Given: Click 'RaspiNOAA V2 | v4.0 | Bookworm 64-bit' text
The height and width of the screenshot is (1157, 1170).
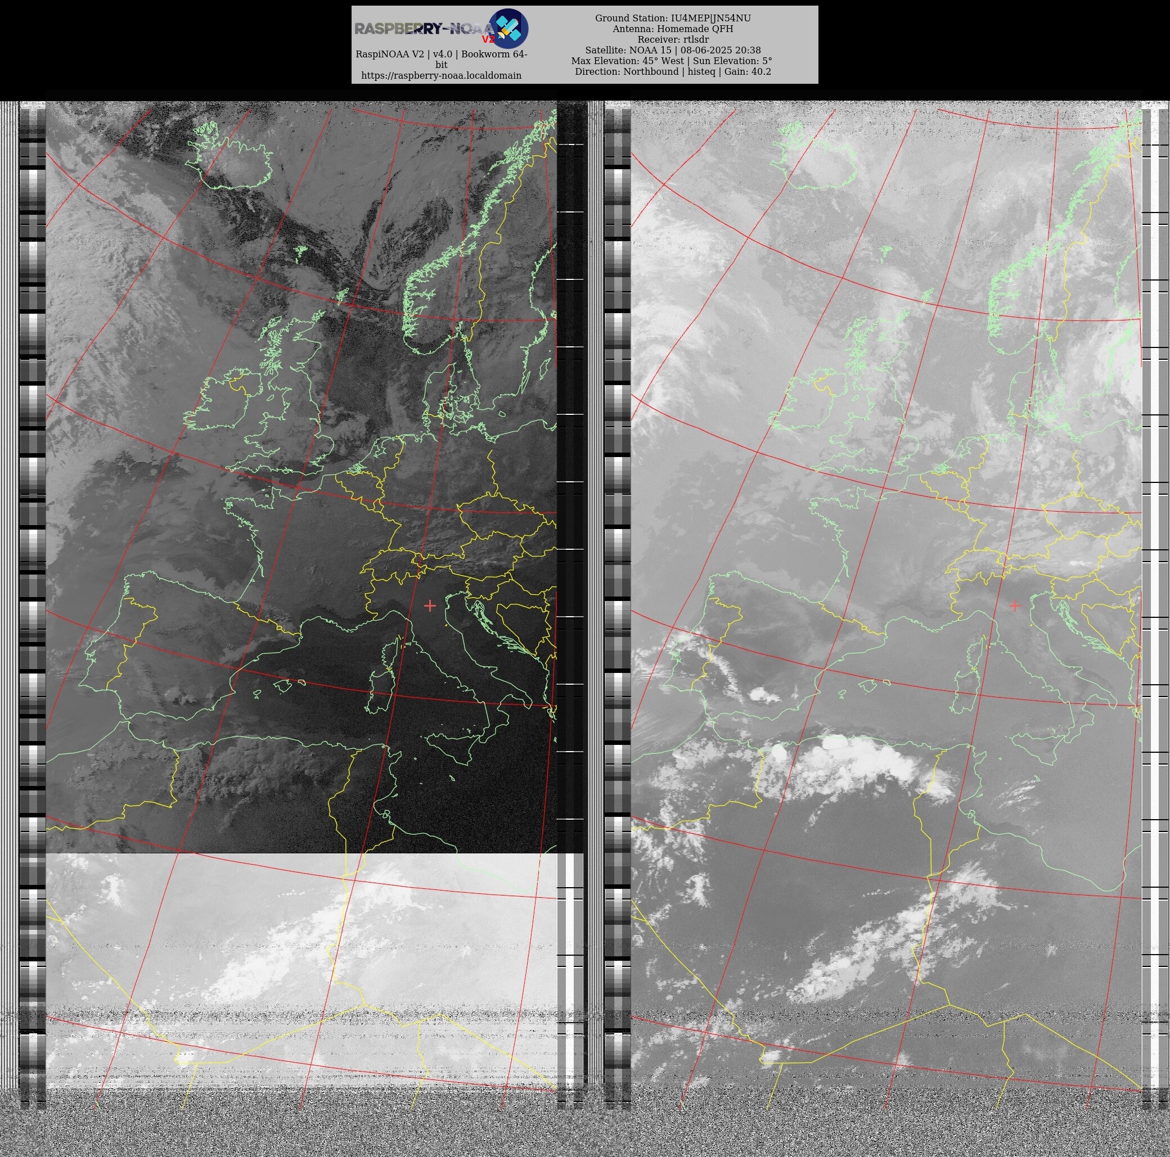Looking at the screenshot, I should coord(442,59).
